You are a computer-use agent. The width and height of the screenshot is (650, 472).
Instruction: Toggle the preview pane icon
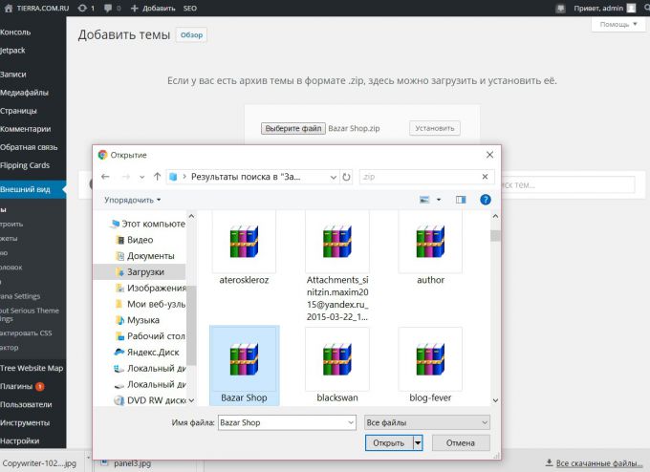tap(461, 200)
